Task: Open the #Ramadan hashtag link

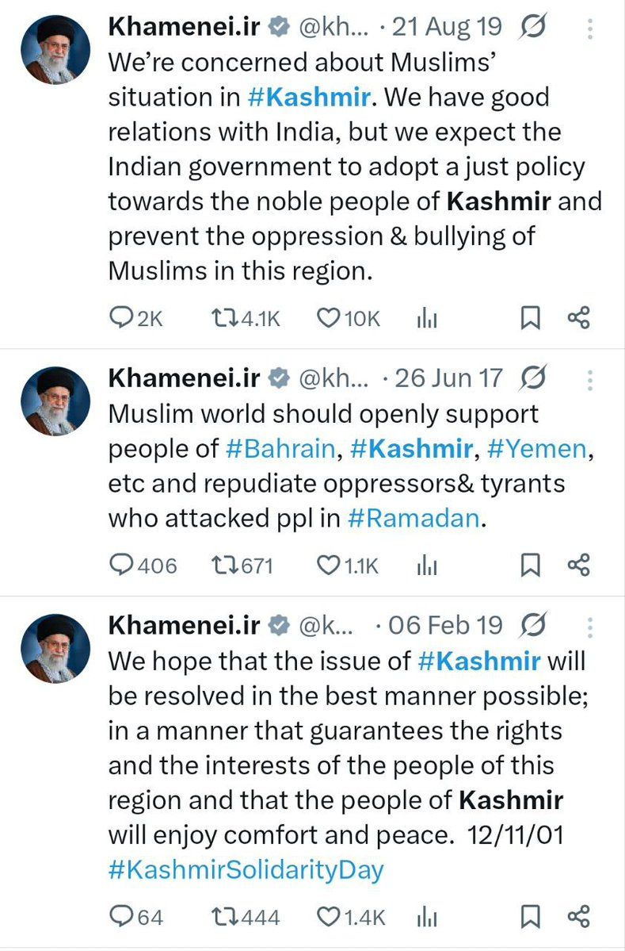Action: click(x=414, y=519)
